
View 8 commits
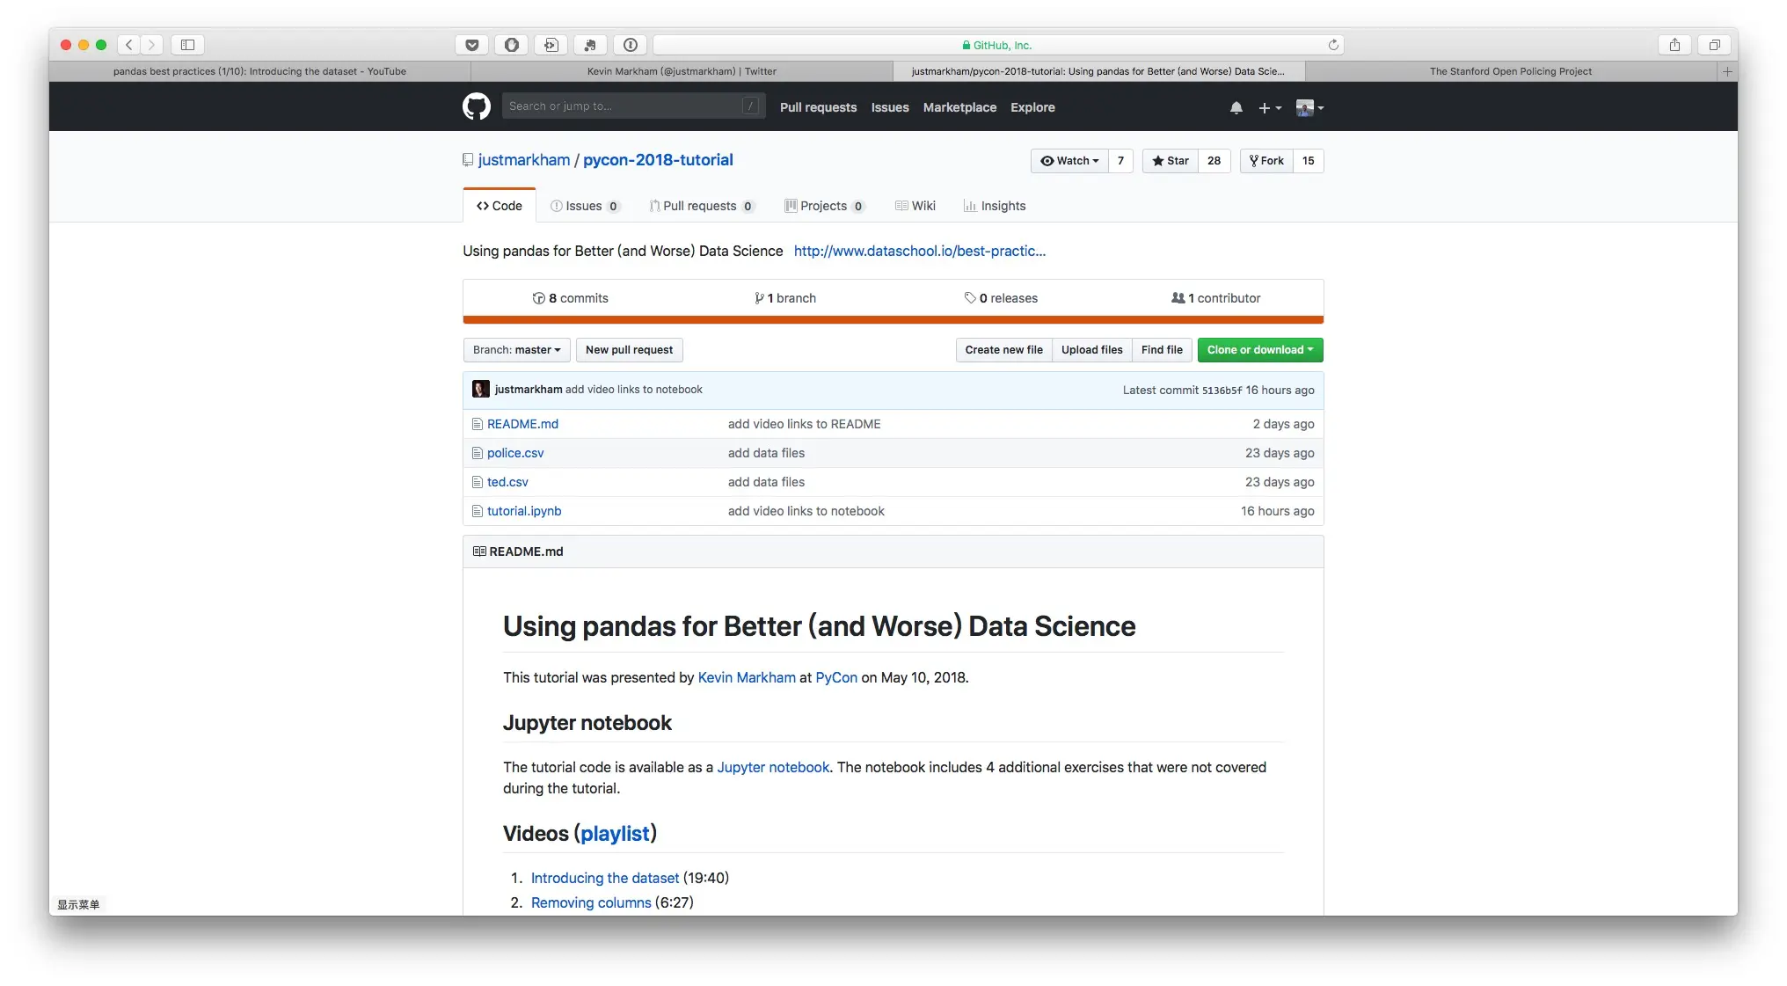click(570, 298)
